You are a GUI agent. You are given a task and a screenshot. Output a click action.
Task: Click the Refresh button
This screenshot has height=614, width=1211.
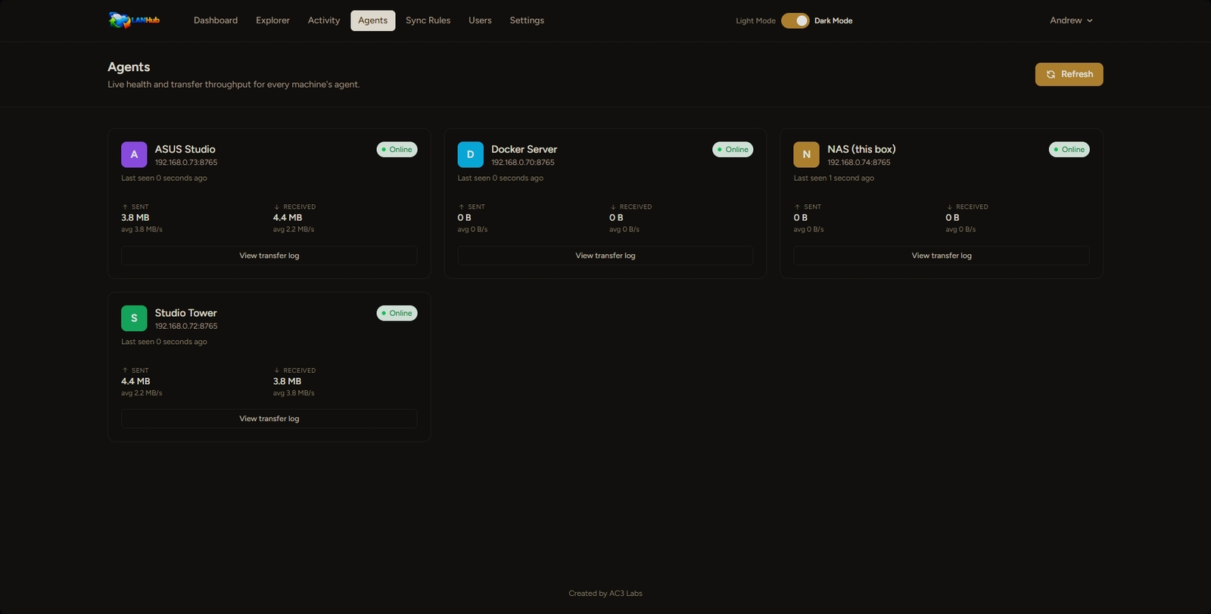click(1069, 74)
